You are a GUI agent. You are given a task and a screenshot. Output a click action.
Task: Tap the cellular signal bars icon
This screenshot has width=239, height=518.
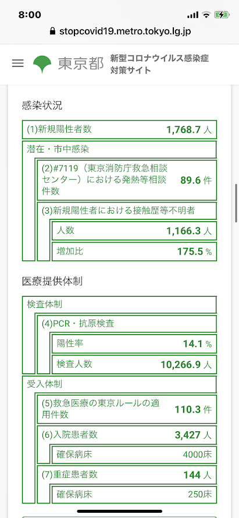[x=193, y=15]
